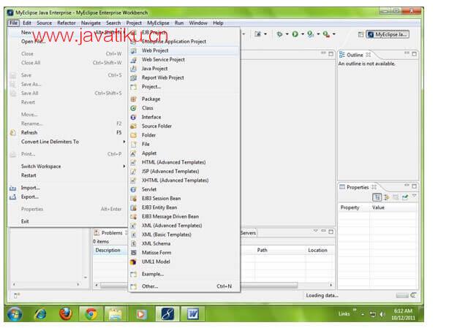This screenshot has height=336, width=449.
Task: Open the MyEclipse menu
Action: pyautogui.click(x=158, y=23)
